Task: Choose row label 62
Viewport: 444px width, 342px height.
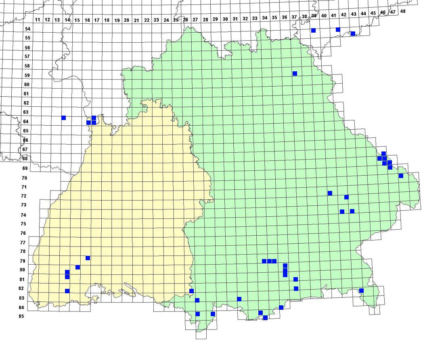Action: point(26,103)
